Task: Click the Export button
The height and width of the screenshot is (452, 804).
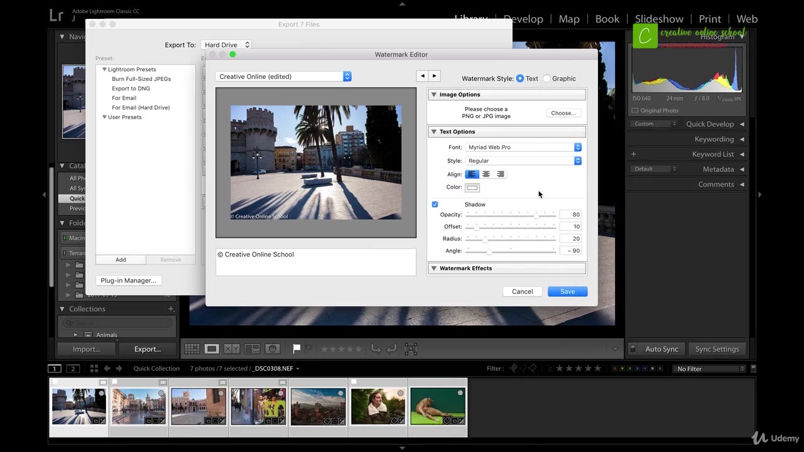Action: [x=148, y=349]
